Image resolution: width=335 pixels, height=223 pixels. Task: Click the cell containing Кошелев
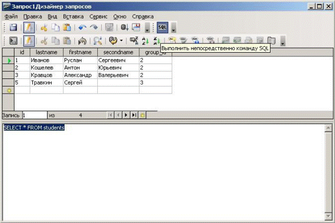click(47, 68)
